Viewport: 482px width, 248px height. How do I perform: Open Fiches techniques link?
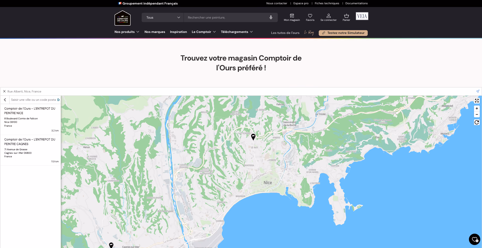[327, 3]
